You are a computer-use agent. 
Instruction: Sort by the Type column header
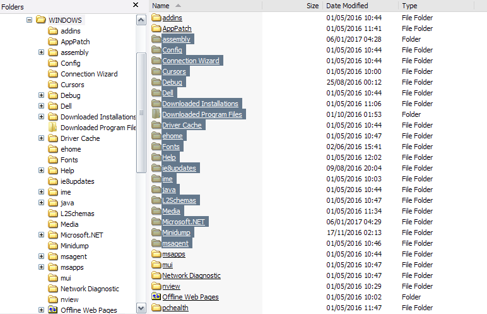[437, 6]
